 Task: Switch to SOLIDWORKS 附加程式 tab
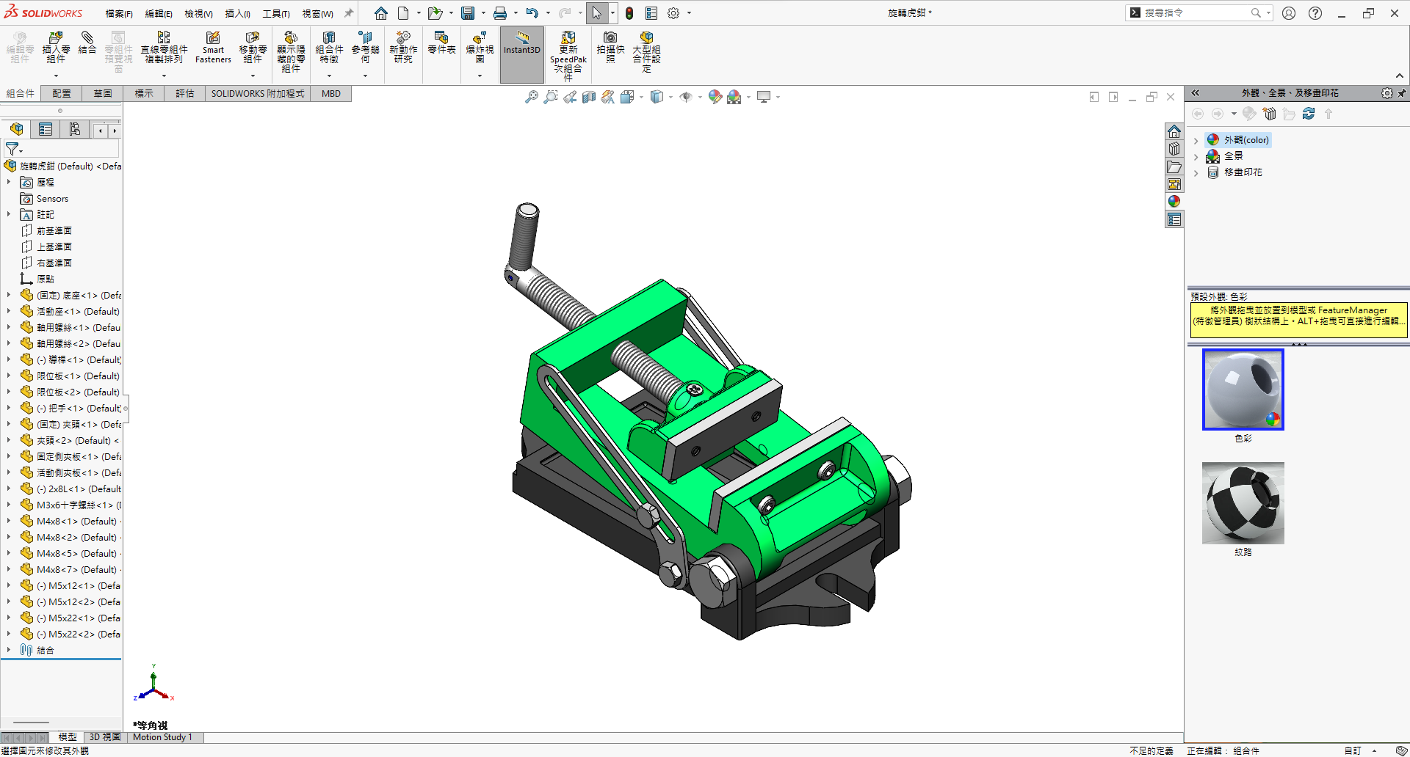[x=258, y=94]
